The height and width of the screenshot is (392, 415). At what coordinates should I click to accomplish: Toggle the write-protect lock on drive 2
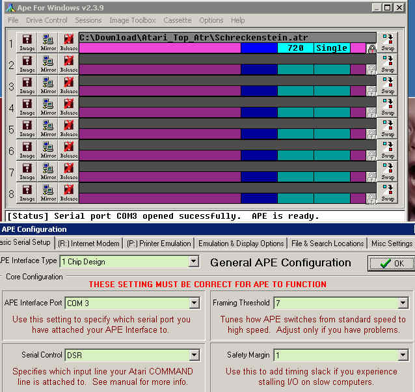pyautogui.click(x=371, y=70)
